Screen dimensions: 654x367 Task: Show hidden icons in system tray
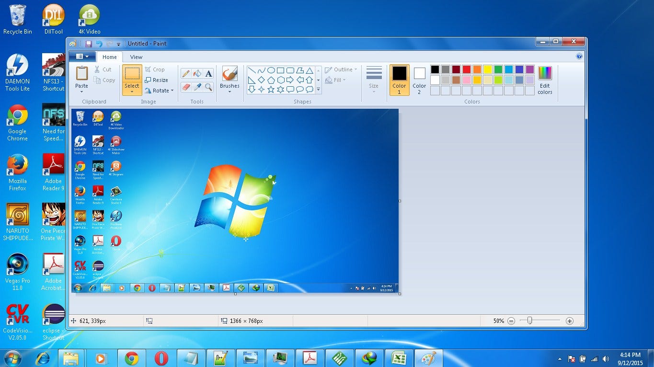(x=560, y=359)
